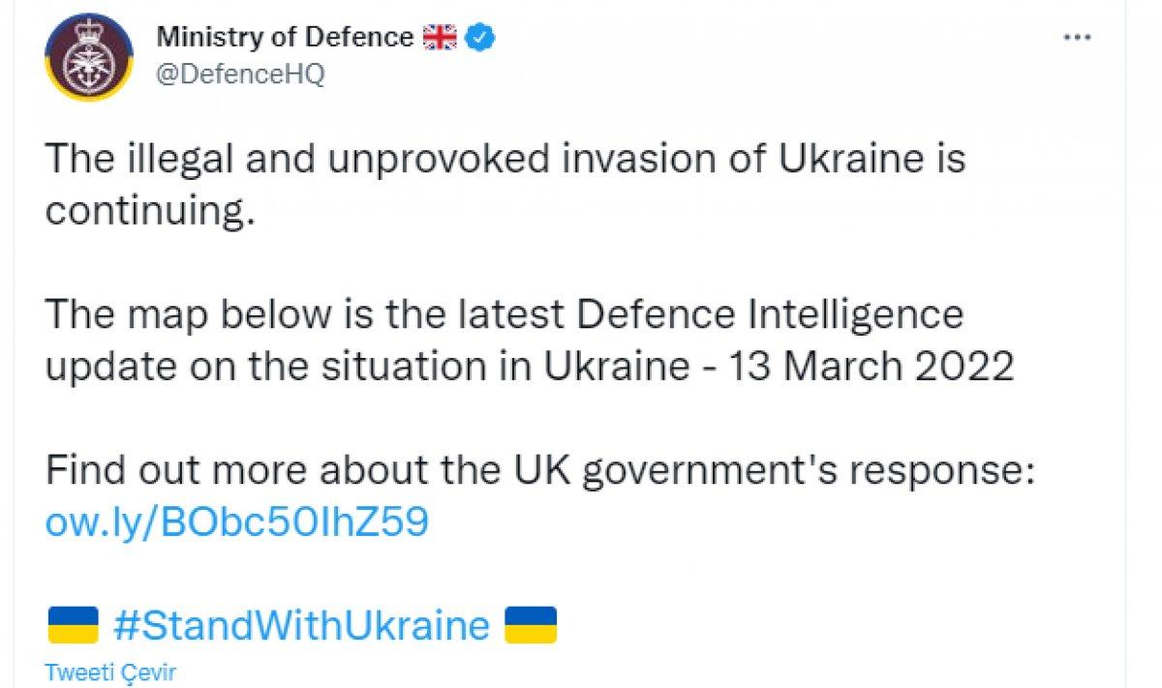Open the three-dot more options menu
The width and height of the screenshot is (1162, 688).
pos(1078,38)
